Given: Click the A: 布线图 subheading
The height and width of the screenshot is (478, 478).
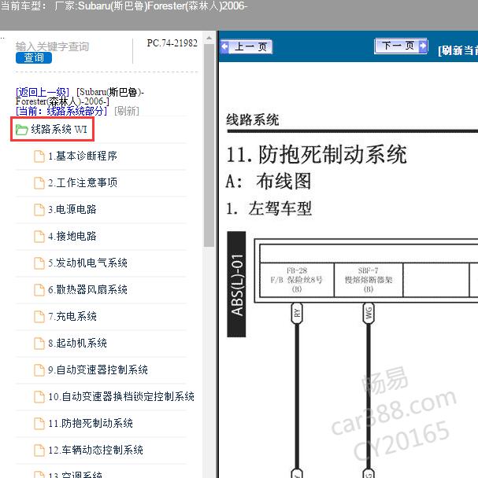Looking at the screenshot, I should tap(269, 182).
